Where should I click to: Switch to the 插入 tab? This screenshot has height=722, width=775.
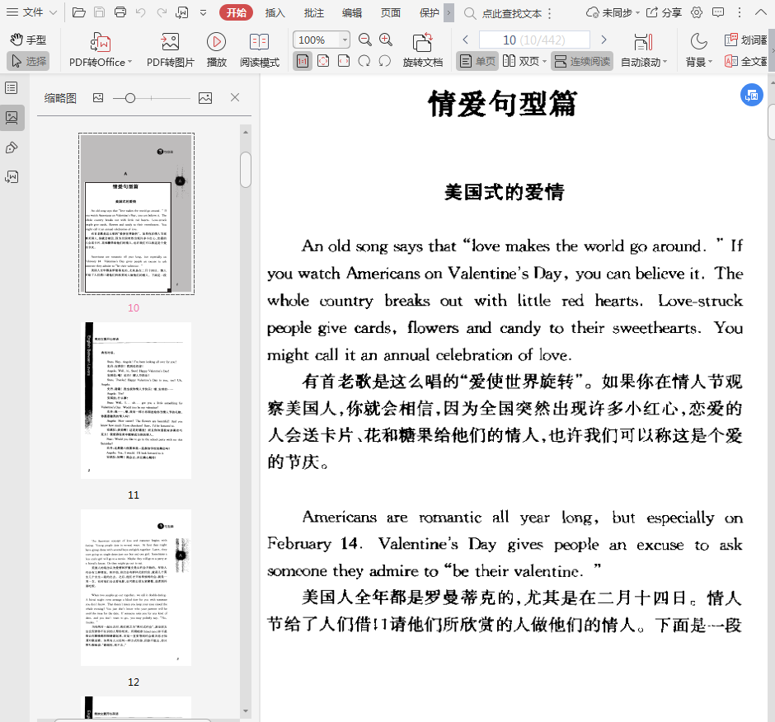[x=275, y=13]
